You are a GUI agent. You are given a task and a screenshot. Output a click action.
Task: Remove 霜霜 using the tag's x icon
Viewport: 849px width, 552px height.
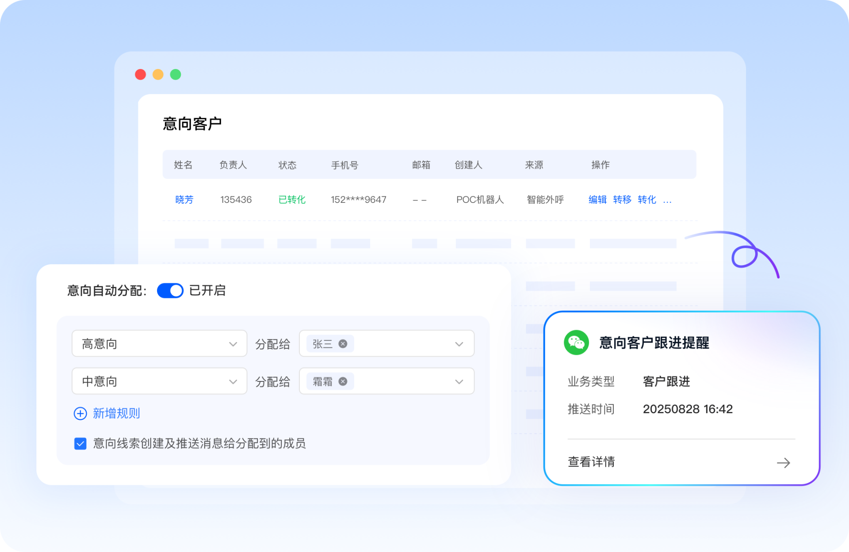[x=343, y=381]
